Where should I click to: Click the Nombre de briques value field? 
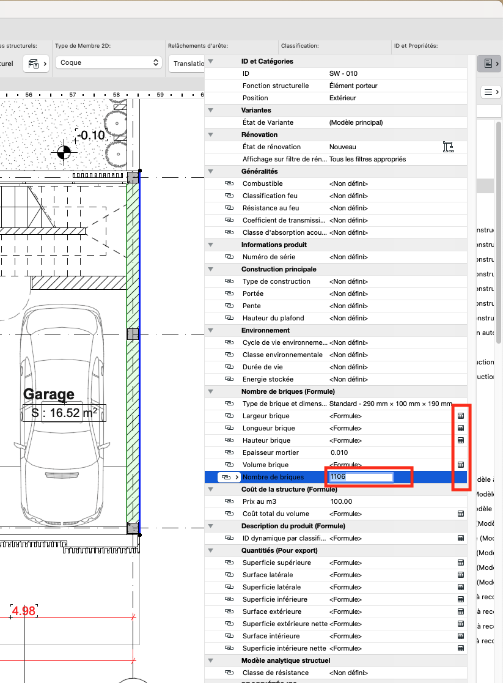(x=361, y=477)
